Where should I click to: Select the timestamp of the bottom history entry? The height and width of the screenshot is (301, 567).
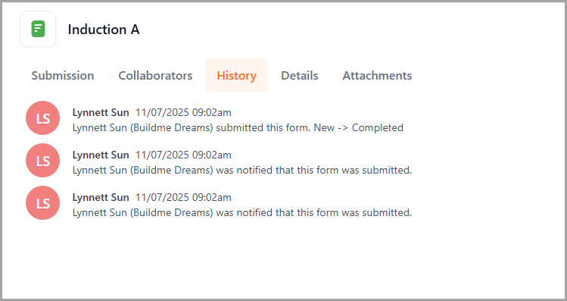click(x=183, y=197)
